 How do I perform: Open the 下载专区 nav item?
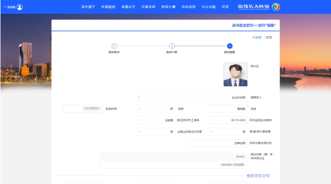coord(88,7)
